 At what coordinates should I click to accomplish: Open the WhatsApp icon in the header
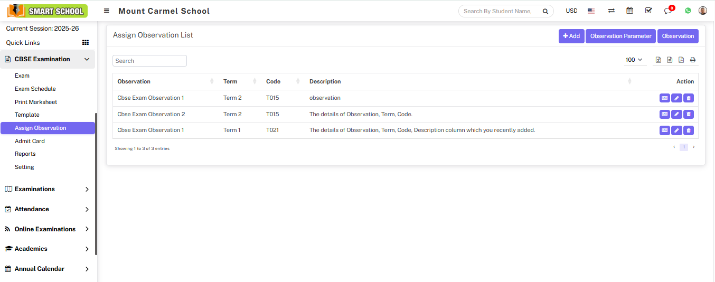point(688,11)
